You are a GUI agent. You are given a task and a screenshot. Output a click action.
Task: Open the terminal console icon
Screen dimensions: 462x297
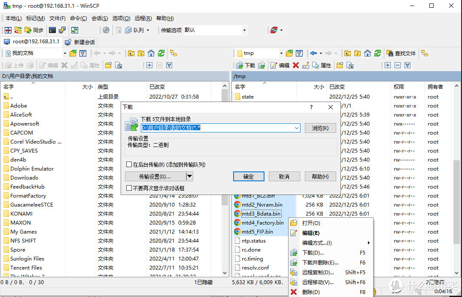52,30
